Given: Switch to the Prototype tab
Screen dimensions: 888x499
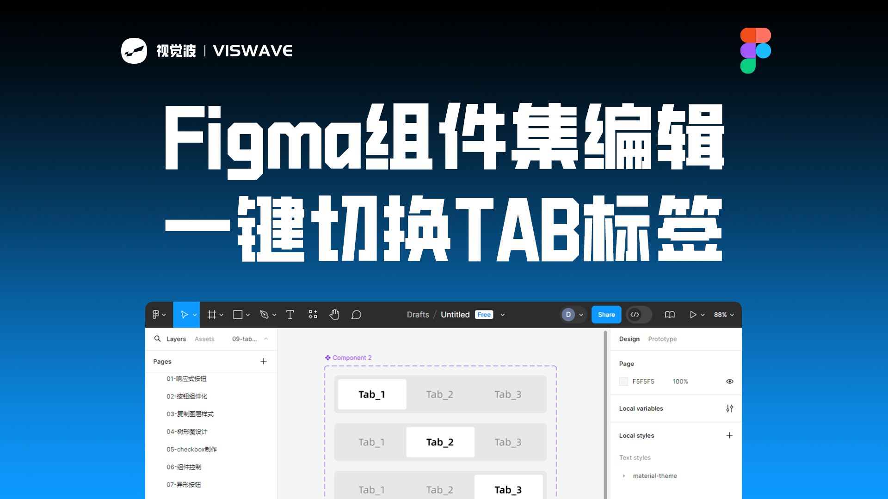Looking at the screenshot, I should coord(662,339).
